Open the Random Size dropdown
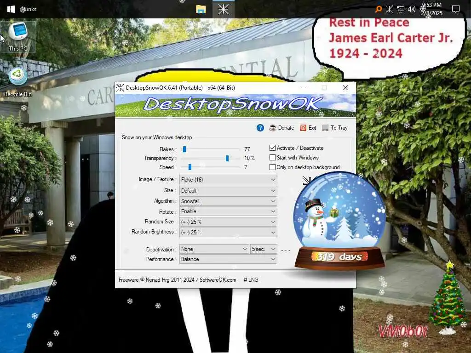The image size is (471, 353). 228,222
